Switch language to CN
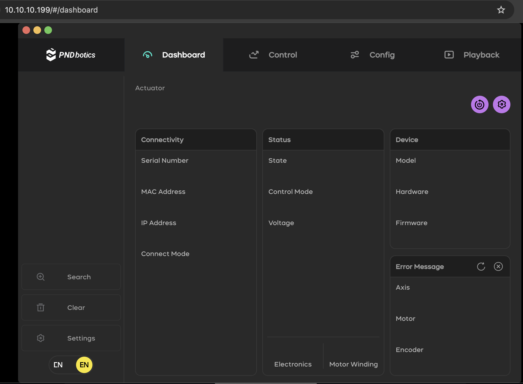This screenshot has width=523, height=384. point(58,365)
